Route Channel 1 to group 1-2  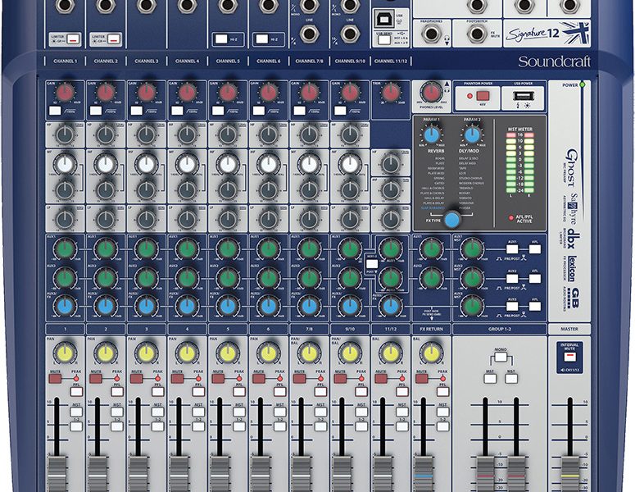tap(76, 426)
